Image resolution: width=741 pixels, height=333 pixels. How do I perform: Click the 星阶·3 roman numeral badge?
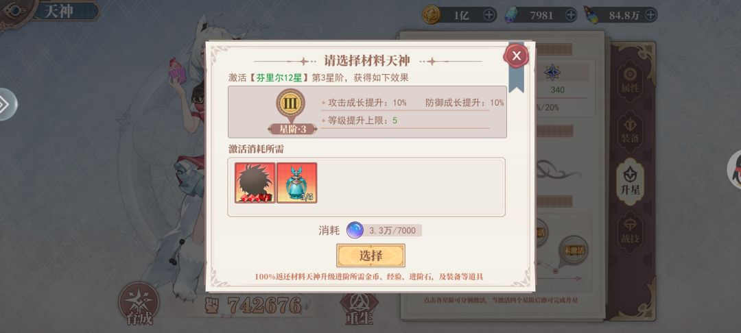(291, 103)
